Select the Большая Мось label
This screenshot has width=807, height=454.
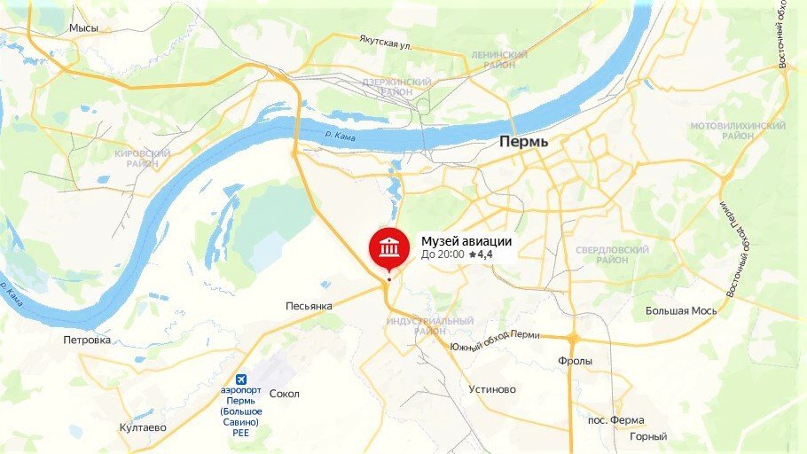tap(681, 311)
